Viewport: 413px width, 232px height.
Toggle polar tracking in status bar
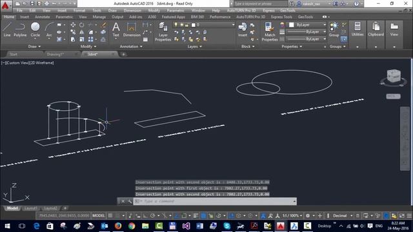point(152,216)
